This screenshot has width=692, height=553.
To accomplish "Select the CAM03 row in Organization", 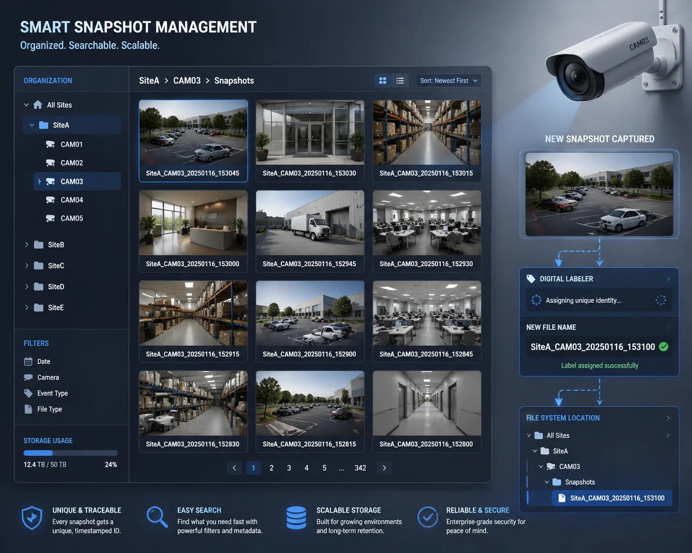I will (x=77, y=181).
